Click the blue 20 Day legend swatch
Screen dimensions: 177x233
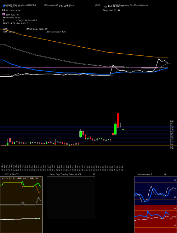click(4, 6)
